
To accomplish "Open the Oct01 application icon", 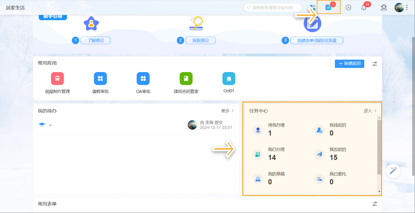I will pyautogui.click(x=229, y=78).
